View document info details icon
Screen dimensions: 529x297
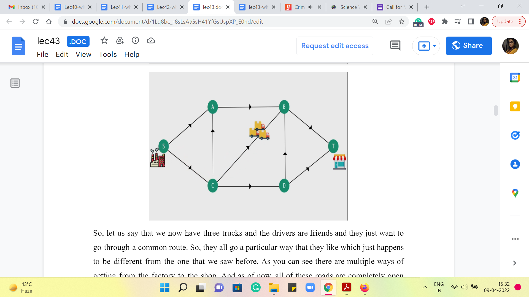click(135, 41)
